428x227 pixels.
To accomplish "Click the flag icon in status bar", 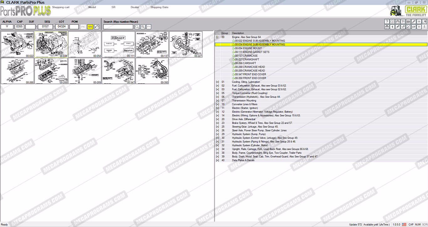I will (x=404, y=224).
